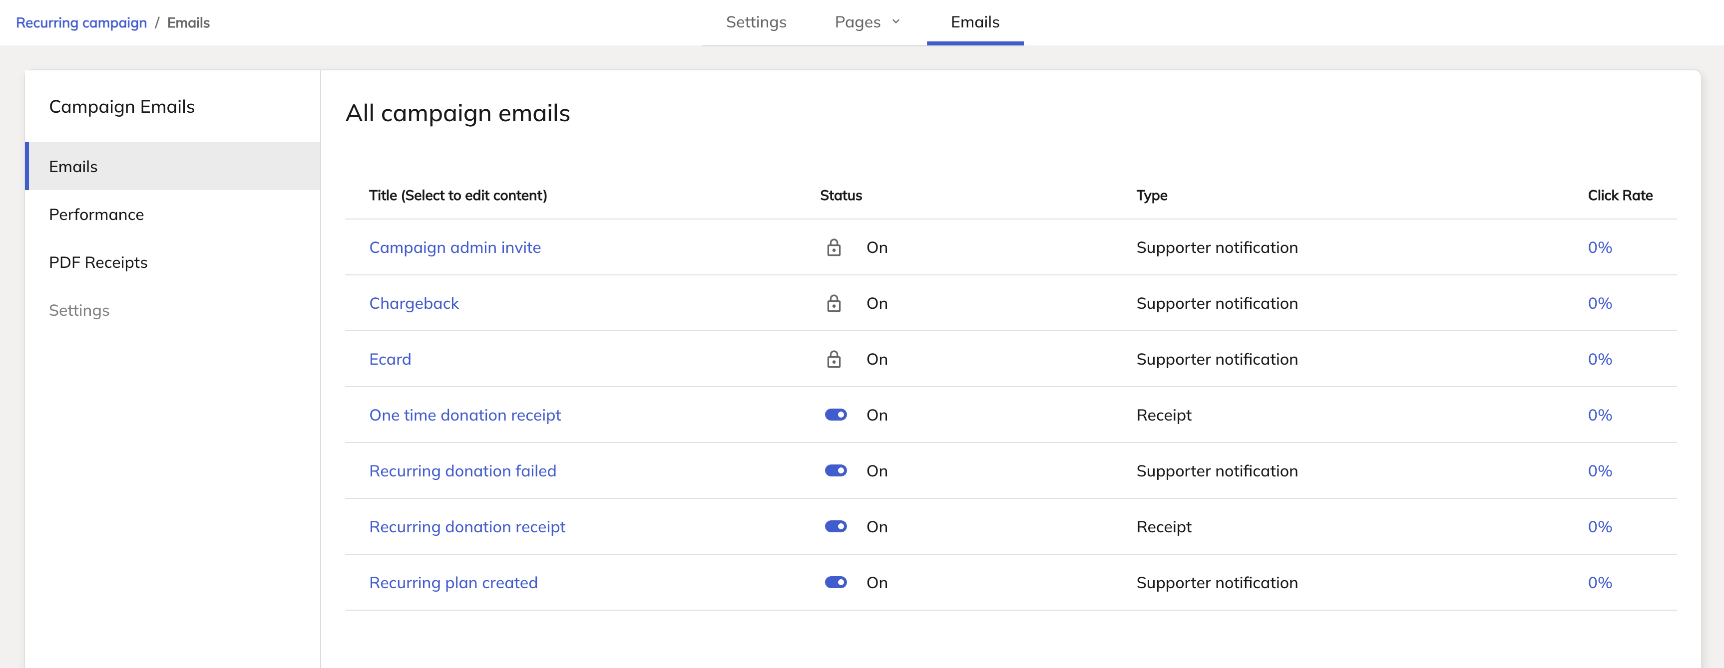Screen dimensions: 1724x668
Task: Turn off Recurring plan created toggle
Action: click(x=835, y=582)
